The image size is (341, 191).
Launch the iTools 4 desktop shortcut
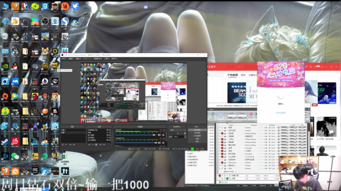(x=5, y=81)
